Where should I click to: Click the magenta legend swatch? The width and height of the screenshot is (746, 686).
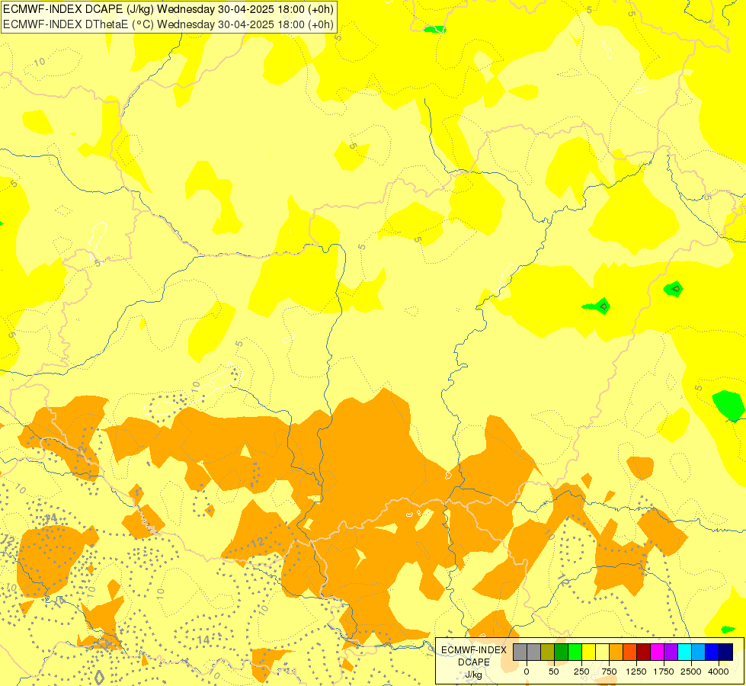(x=657, y=652)
